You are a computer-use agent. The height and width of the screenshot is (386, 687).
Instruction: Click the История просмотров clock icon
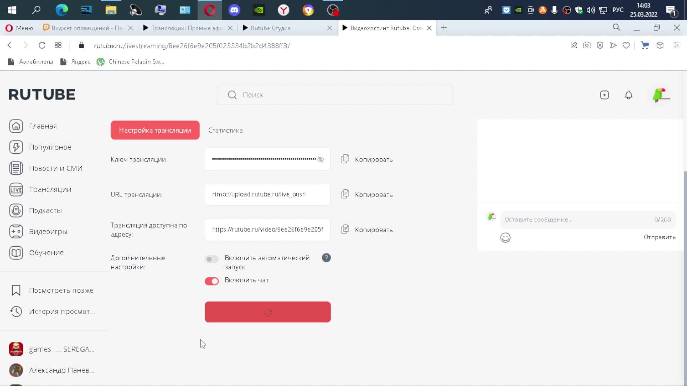coord(16,311)
